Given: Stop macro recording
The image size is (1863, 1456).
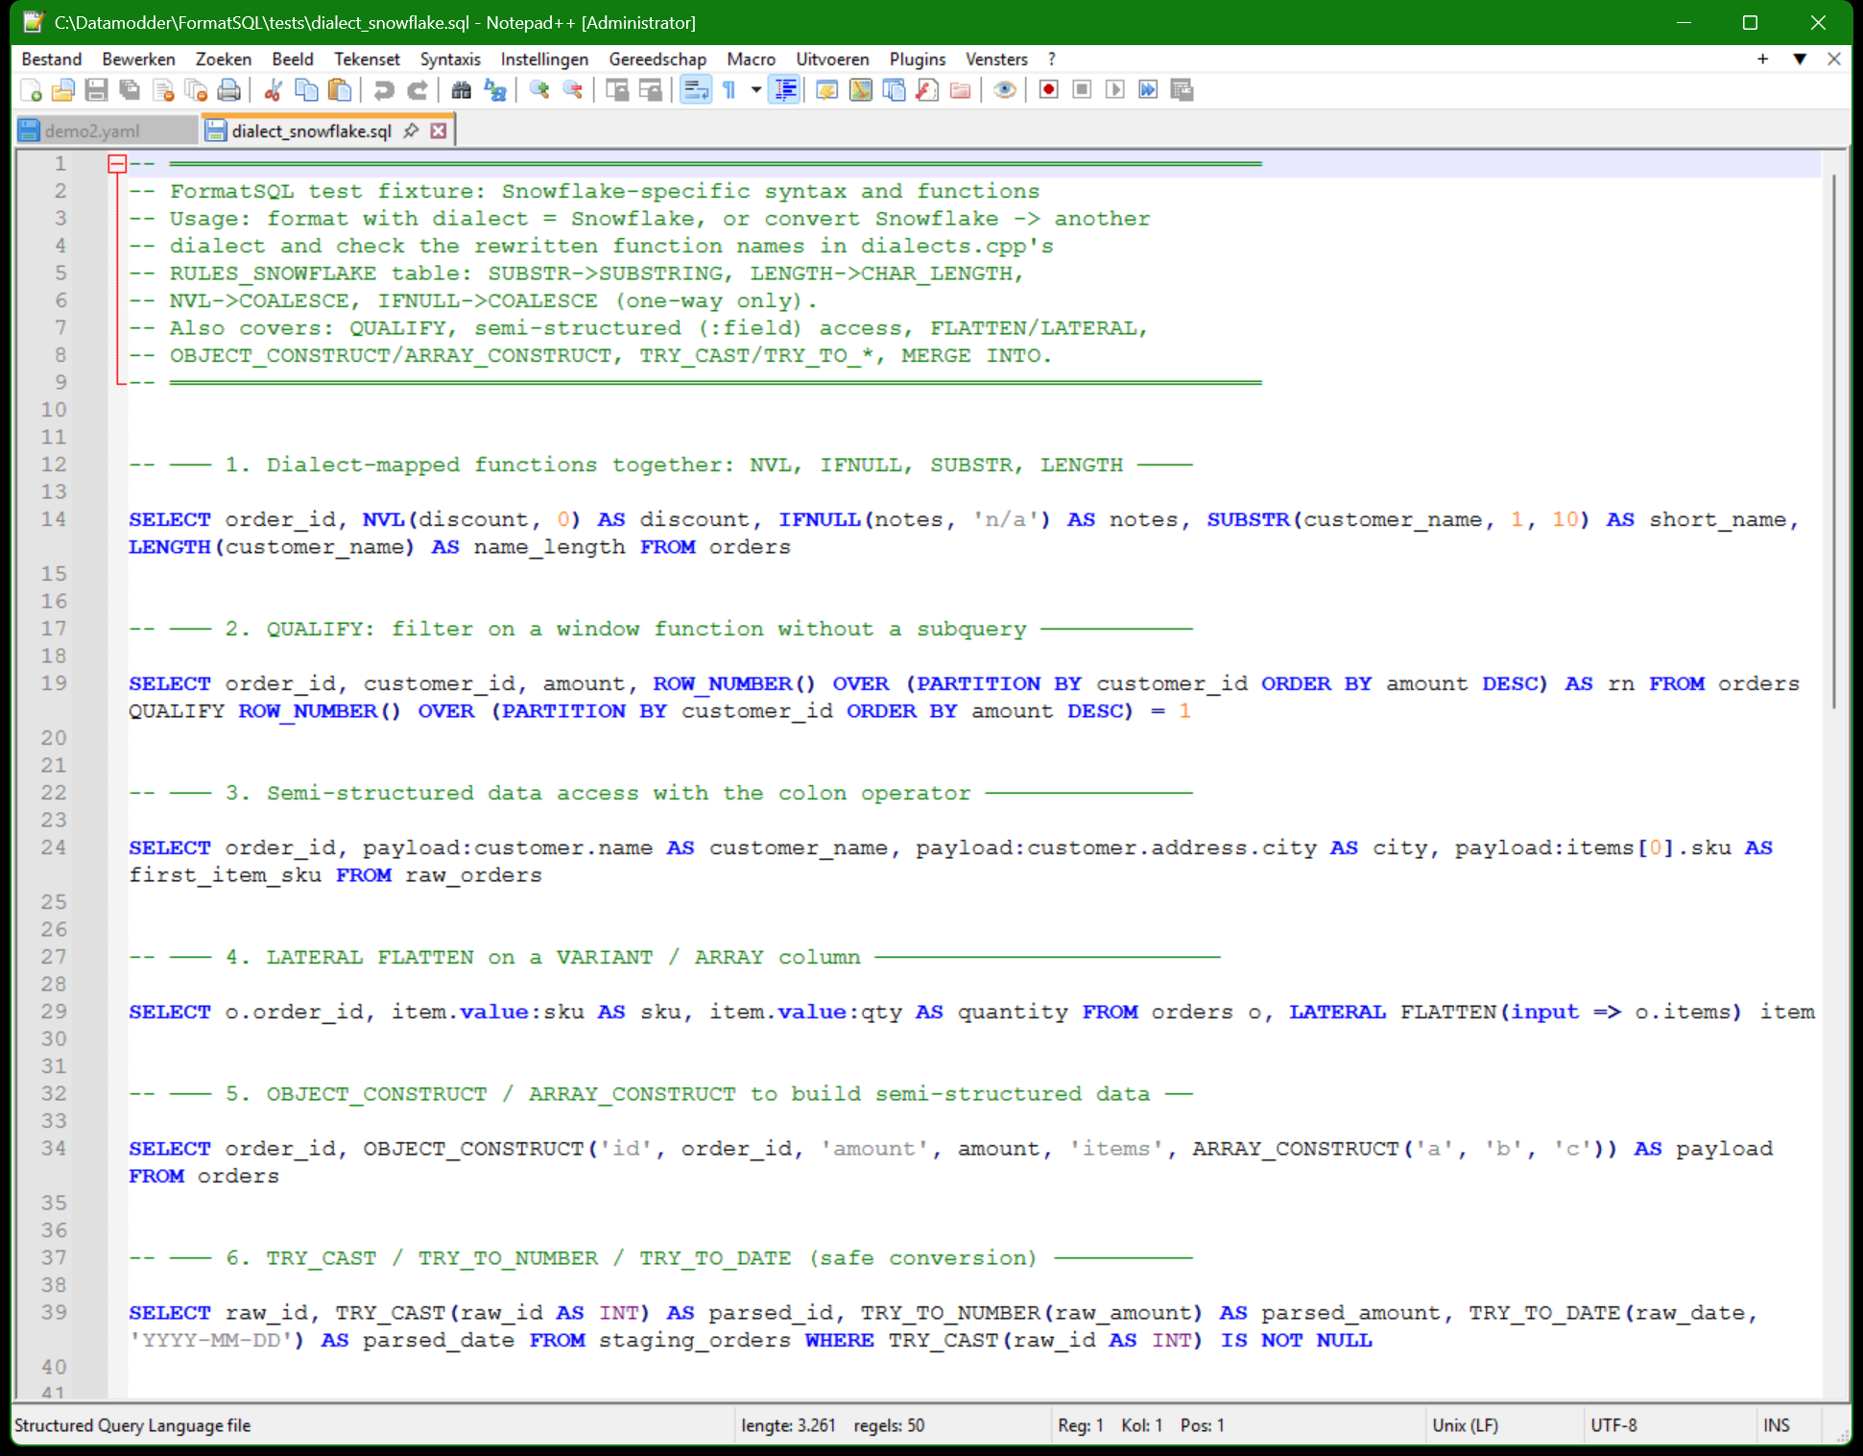Looking at the screenshot, I should tap(1082, 90).
